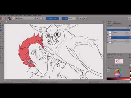Screen dimensions: 131x98
Task: Click the brush Opacity slider in toolbar
Action: (53, 19)
